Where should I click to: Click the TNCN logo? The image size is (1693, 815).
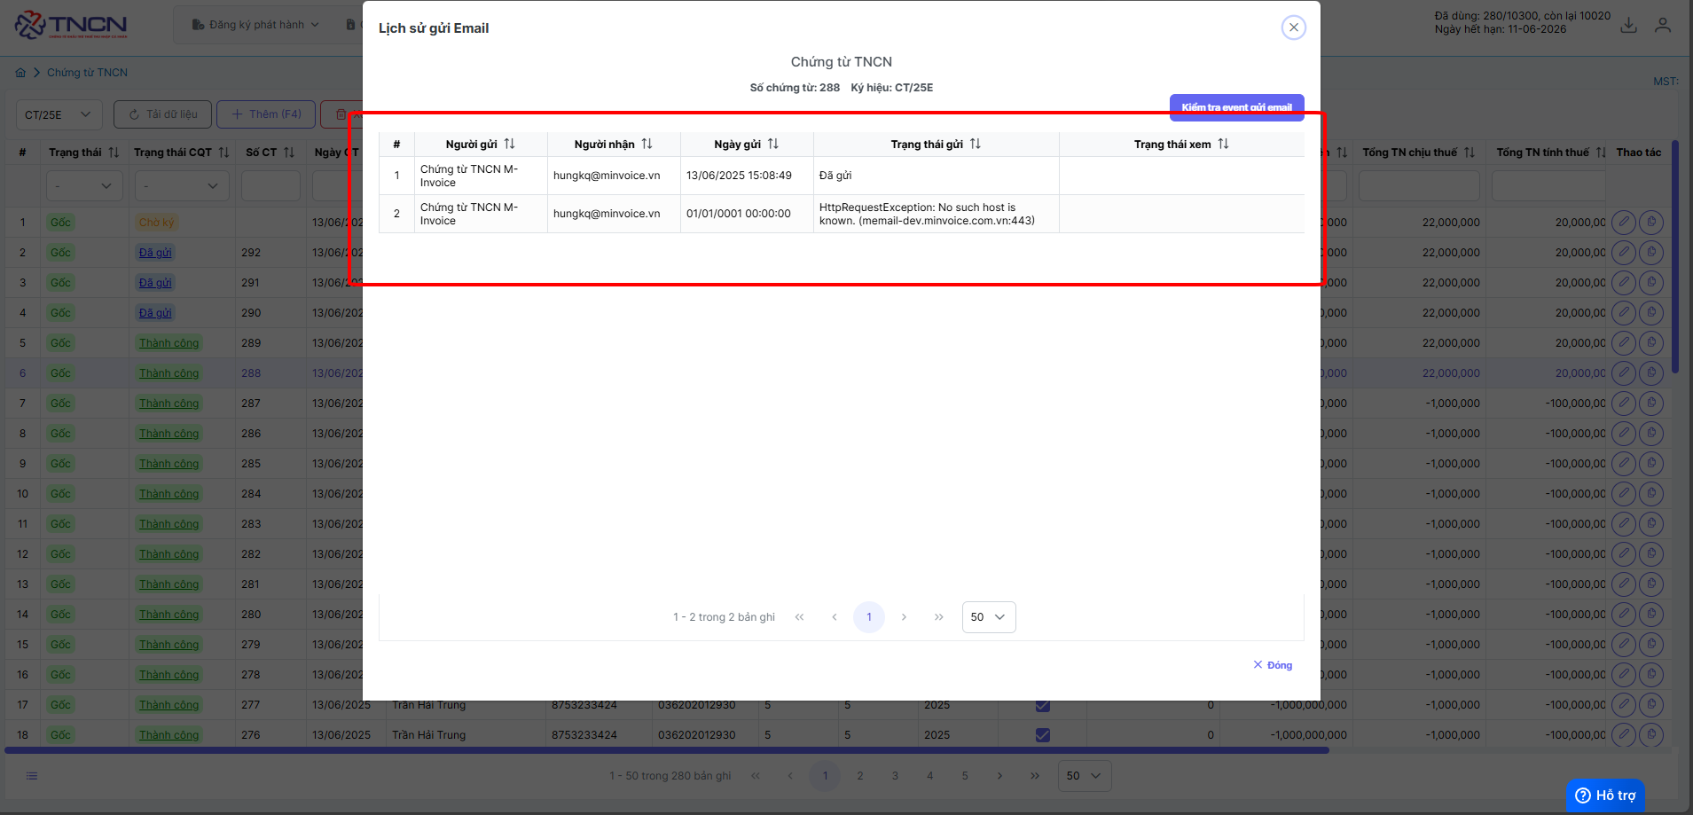(x=71, y=25)
